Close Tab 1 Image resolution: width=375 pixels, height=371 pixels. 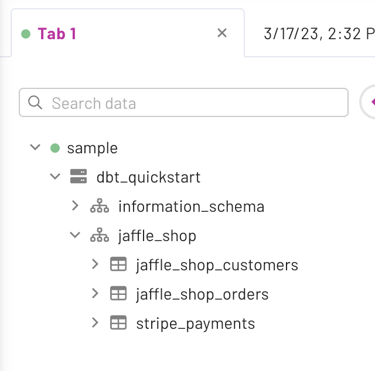[222, 33]
